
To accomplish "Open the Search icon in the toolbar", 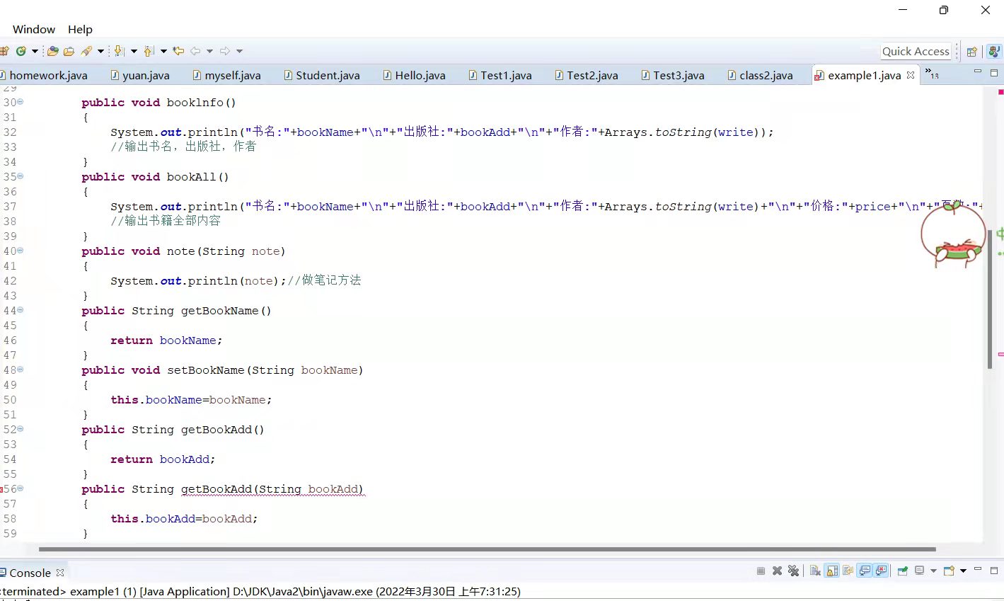I will click(88, 51).
